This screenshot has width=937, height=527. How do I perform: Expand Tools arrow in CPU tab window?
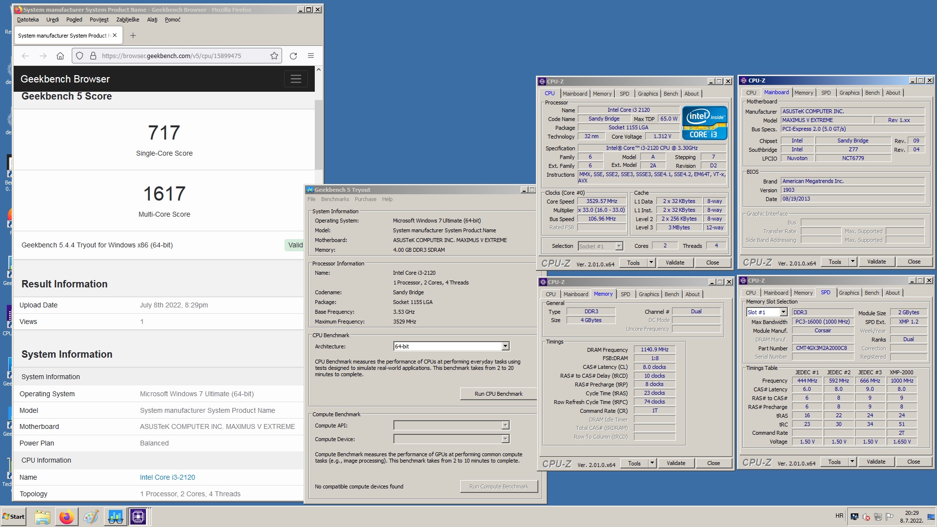tap(651, 263)
